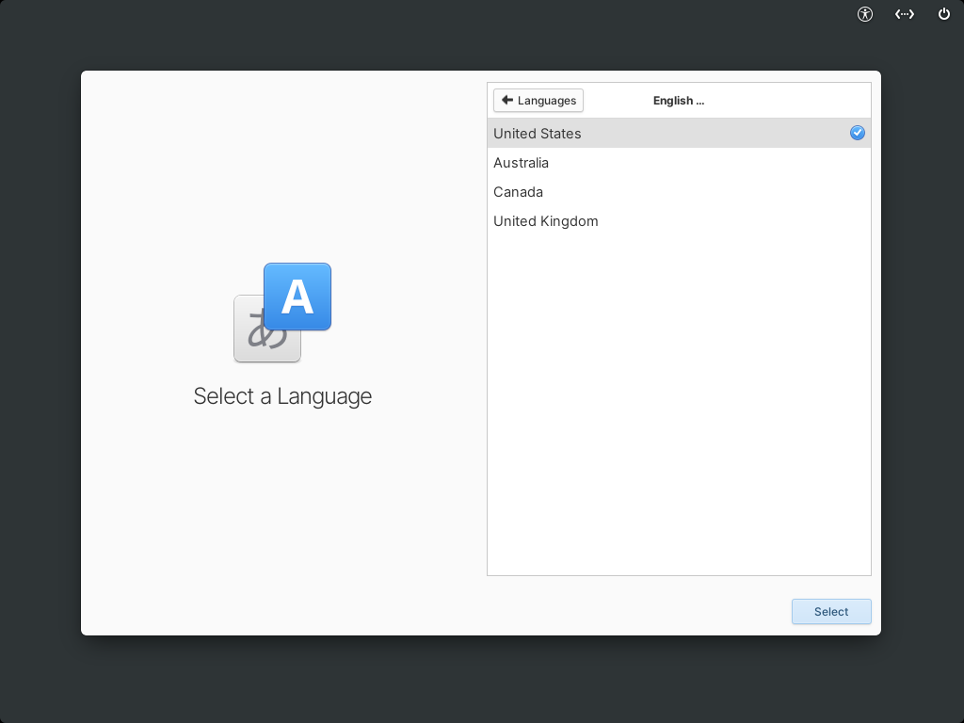Open the network connection icon
This screenshot has width=964, height=723.
click(x=905, y=14)
